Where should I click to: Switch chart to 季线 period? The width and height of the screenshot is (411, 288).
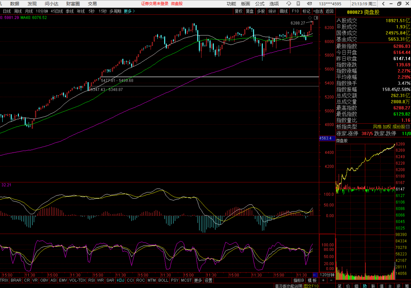pyautogui.click(x=70, y=11)
